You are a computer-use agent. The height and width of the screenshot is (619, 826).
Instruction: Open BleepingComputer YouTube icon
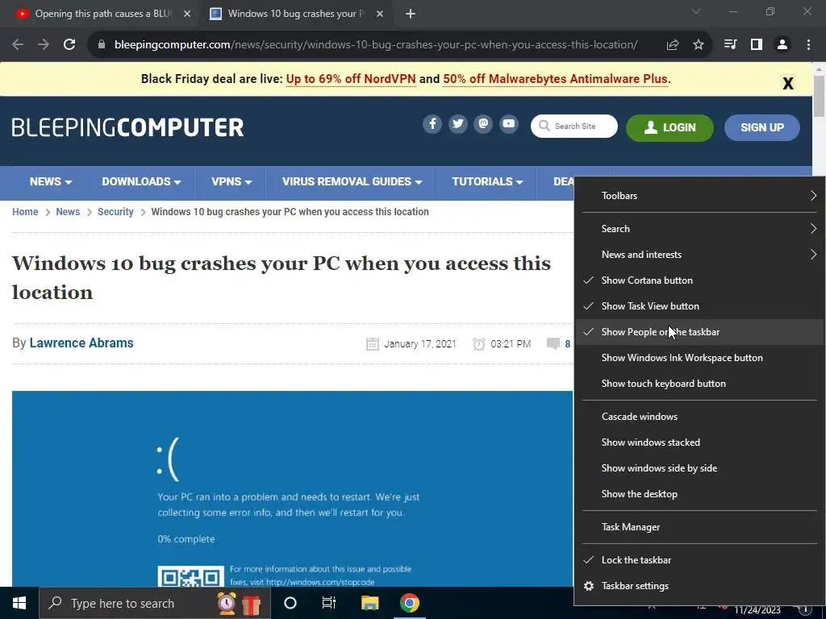508,124
